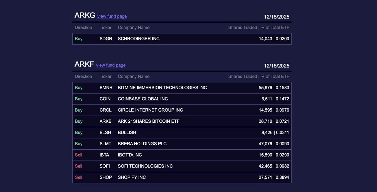
Task: Click the ARKF Company Name column header
Action: [134, 76]
